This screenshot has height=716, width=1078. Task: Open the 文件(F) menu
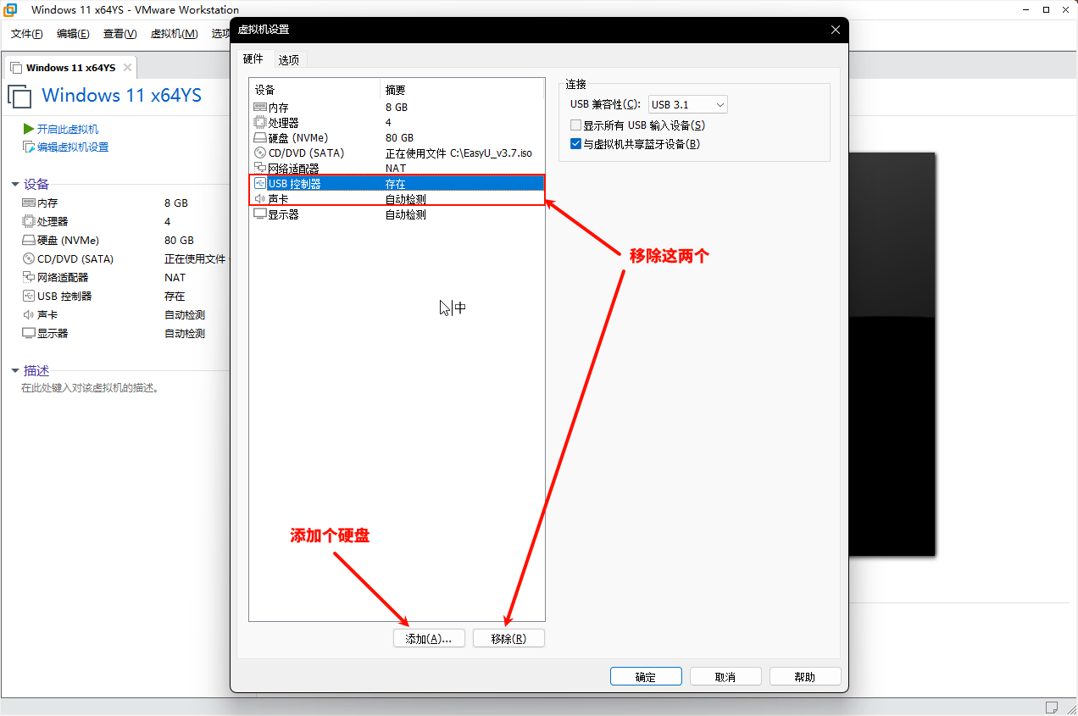[x=27, y=34]
